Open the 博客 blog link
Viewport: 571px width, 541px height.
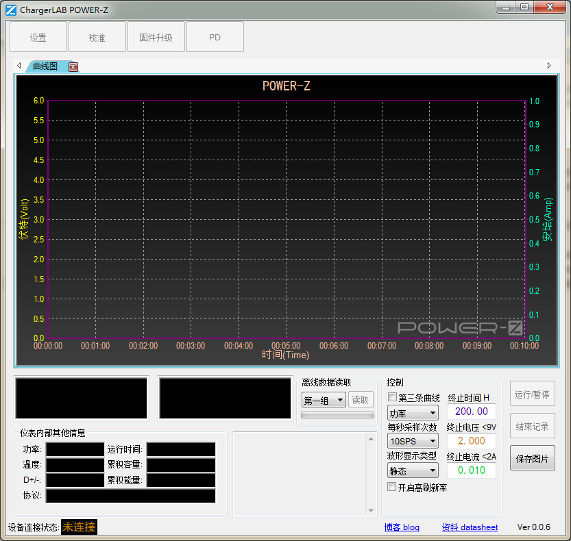[402, 527]
